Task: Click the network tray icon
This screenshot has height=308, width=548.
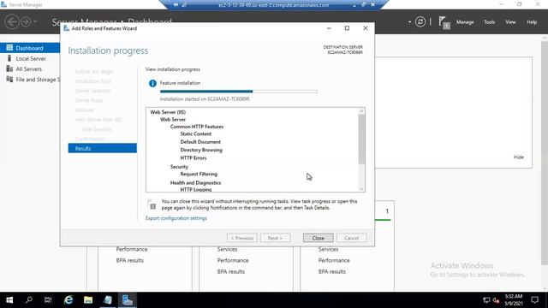Action: 486,300
